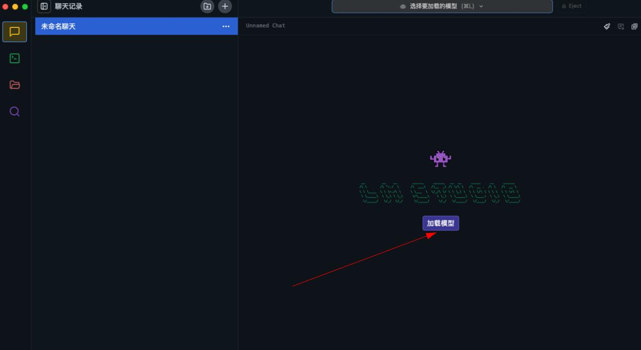
Task: Create a new chat folder
Action: (x=207, y=6)
